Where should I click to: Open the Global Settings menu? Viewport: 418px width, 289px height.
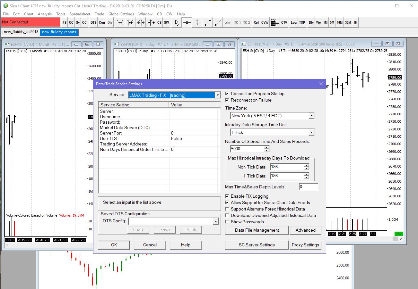pyautogui.click(x=121, y=14)
